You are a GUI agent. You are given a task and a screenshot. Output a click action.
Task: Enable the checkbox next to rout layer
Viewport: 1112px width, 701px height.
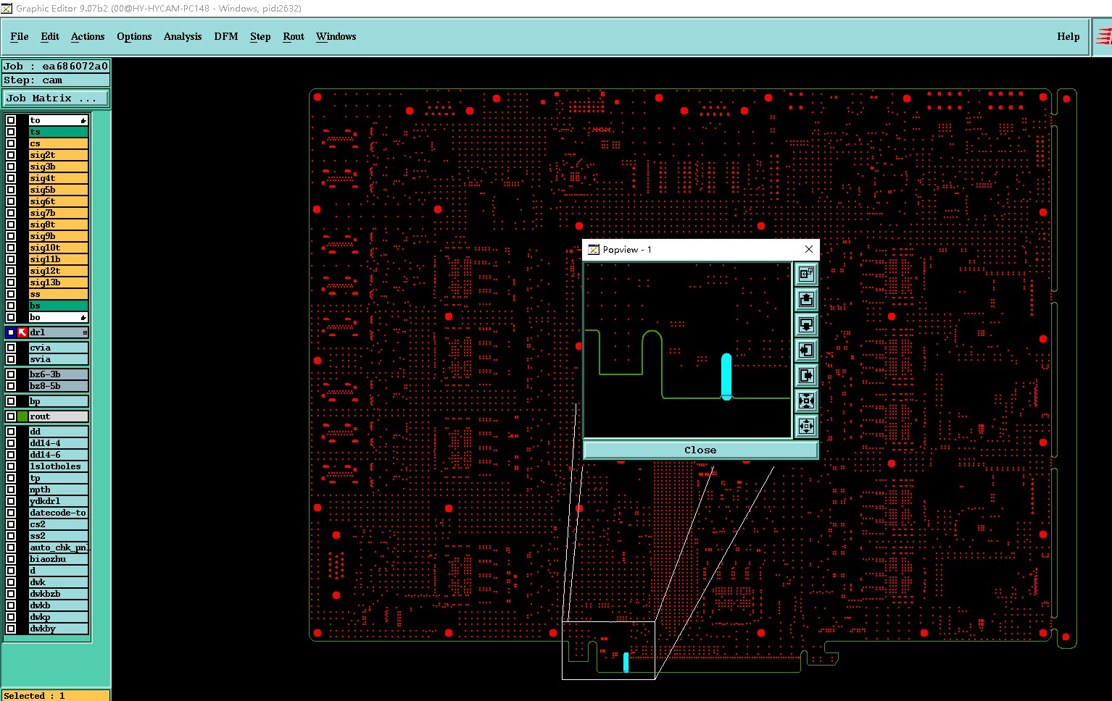[x=11, y=416]
